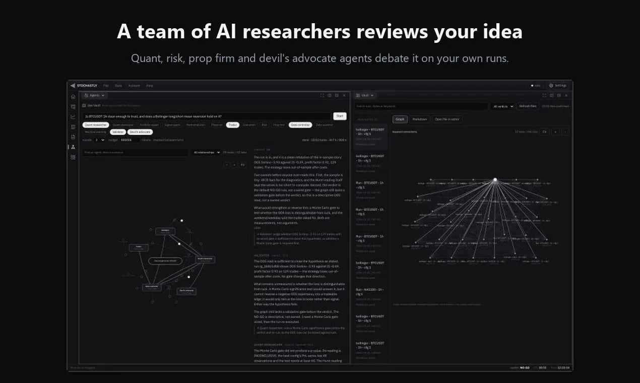
Task: Expand the All relationships filter
Action: 206,152
